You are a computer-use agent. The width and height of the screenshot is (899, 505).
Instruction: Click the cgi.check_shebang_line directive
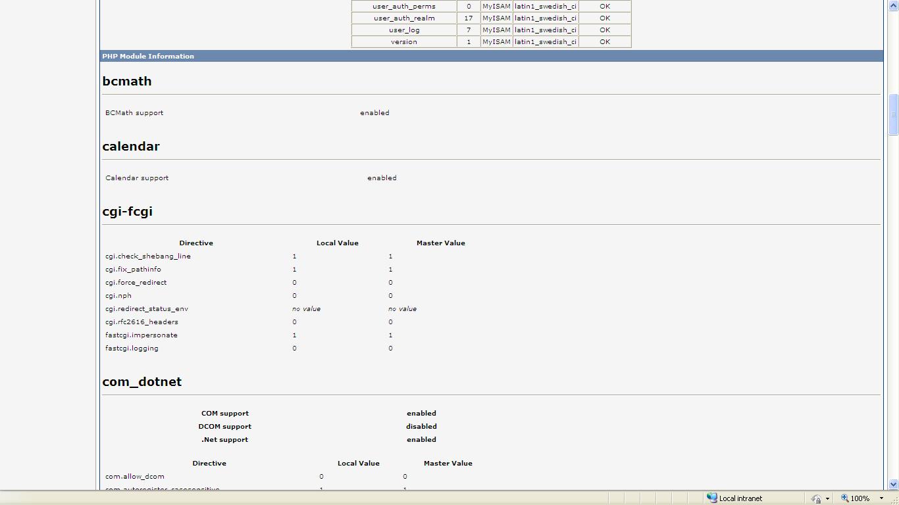coord(148,256)
